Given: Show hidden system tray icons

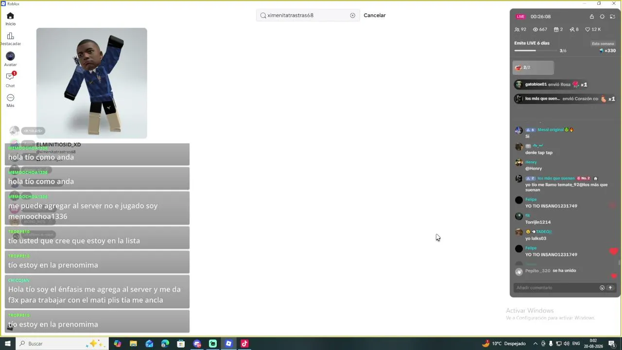Looking at the screenshot, I should point(536,344).
